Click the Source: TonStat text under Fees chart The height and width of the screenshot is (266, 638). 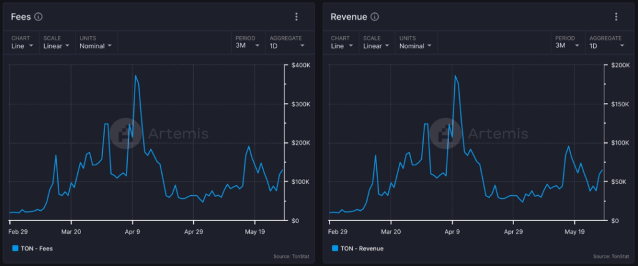pos(291,256)
